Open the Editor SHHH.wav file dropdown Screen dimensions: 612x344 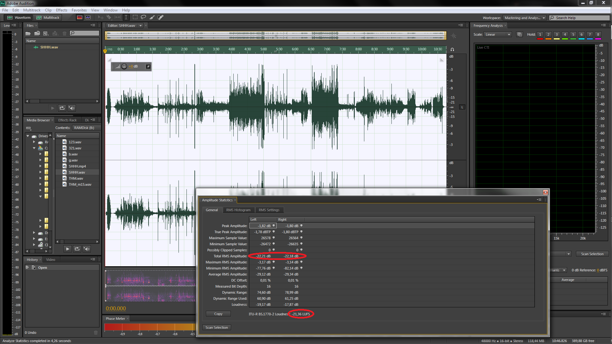tap(140, 25)
